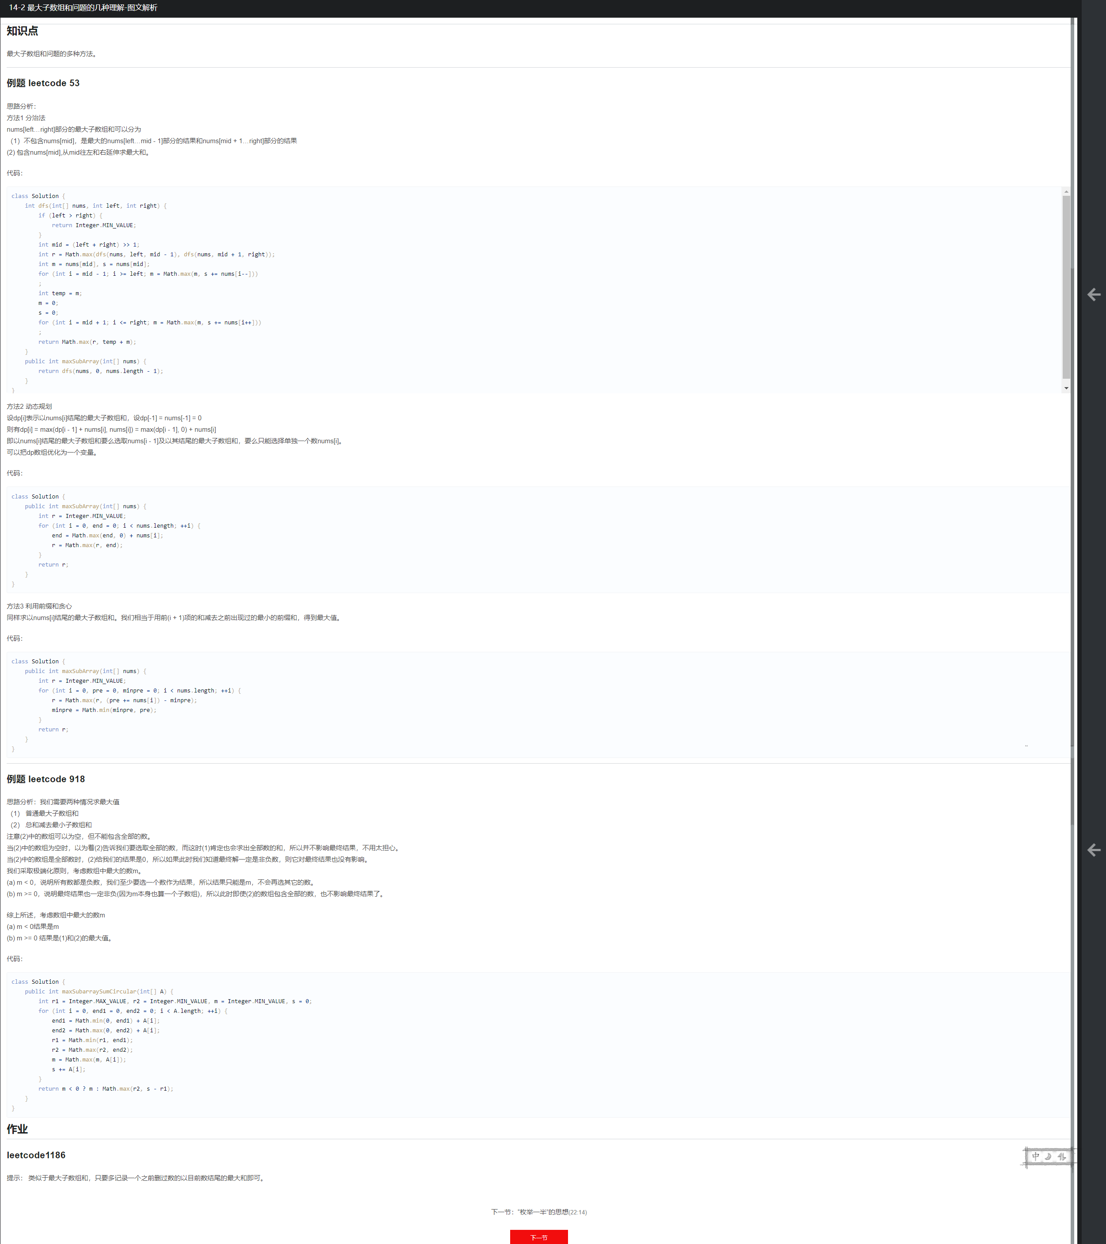Click the first code block's scrollbar thumb
The width and height of the screenshot is (1106, 1244).
pos(1066,286)
